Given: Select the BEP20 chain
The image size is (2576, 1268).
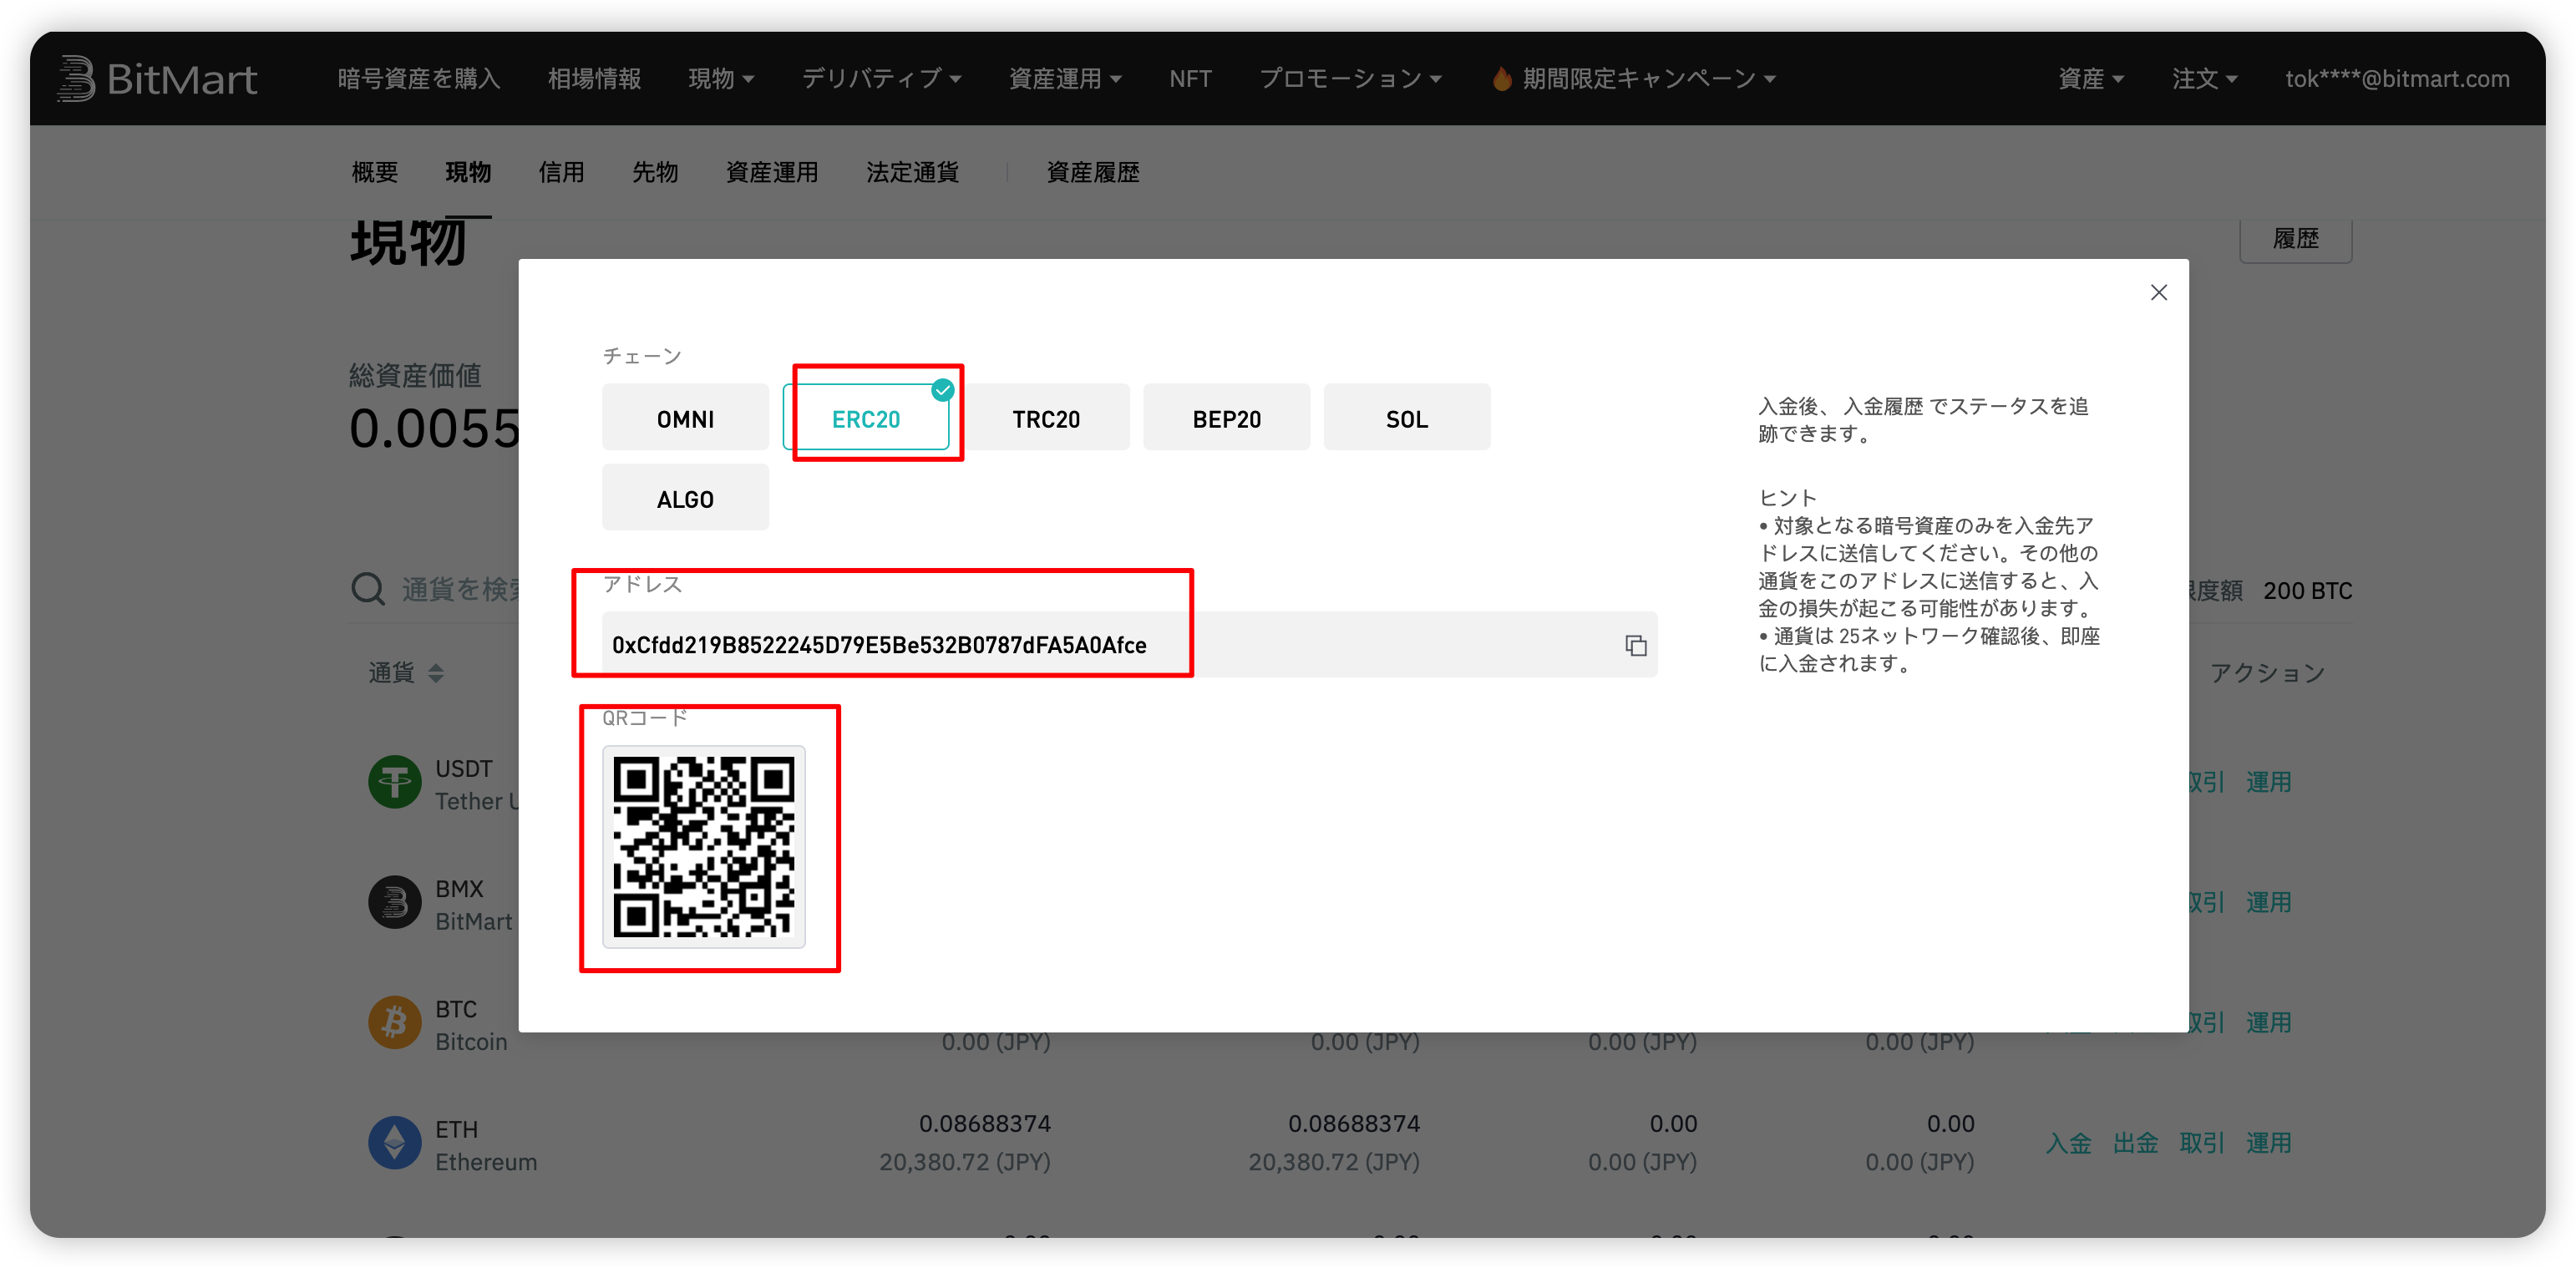Looking at the screenshot, I should [1226, 418].
